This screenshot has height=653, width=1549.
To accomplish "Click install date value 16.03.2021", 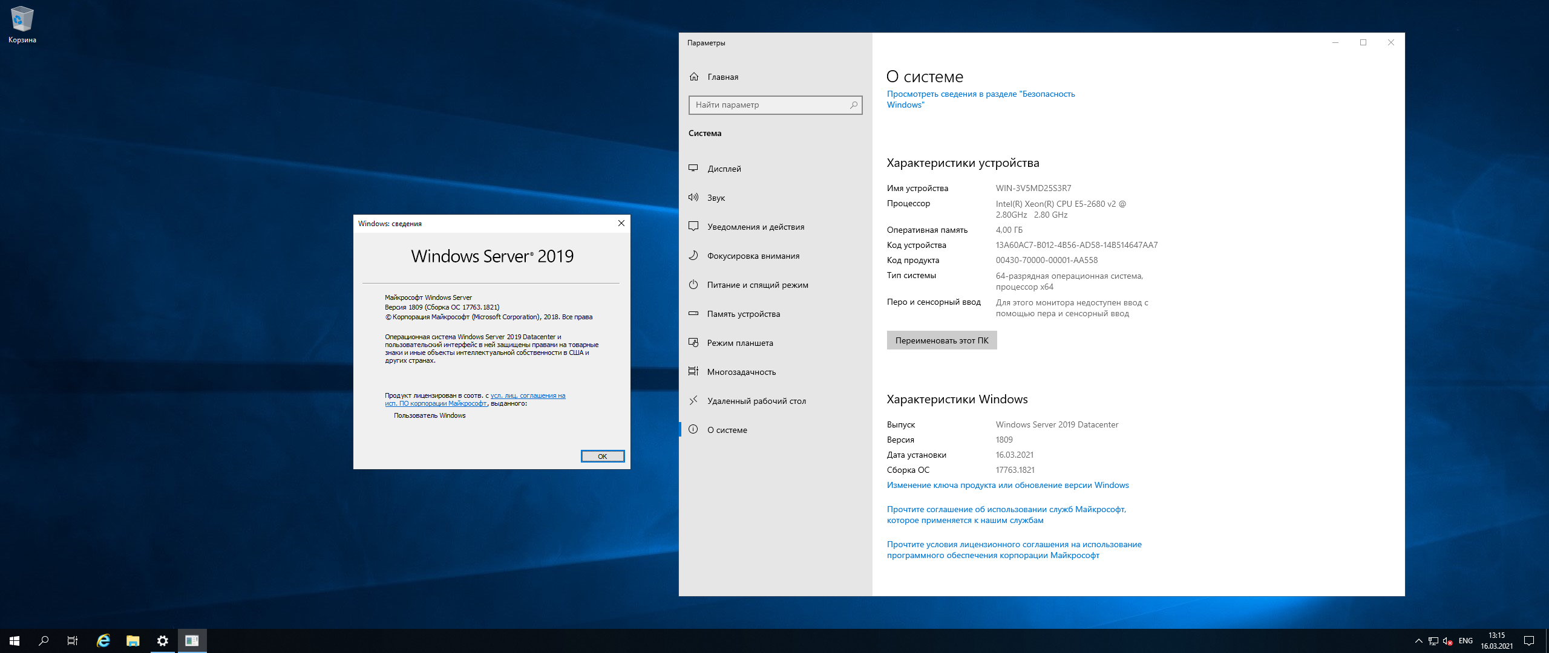I will [1015, 455].
